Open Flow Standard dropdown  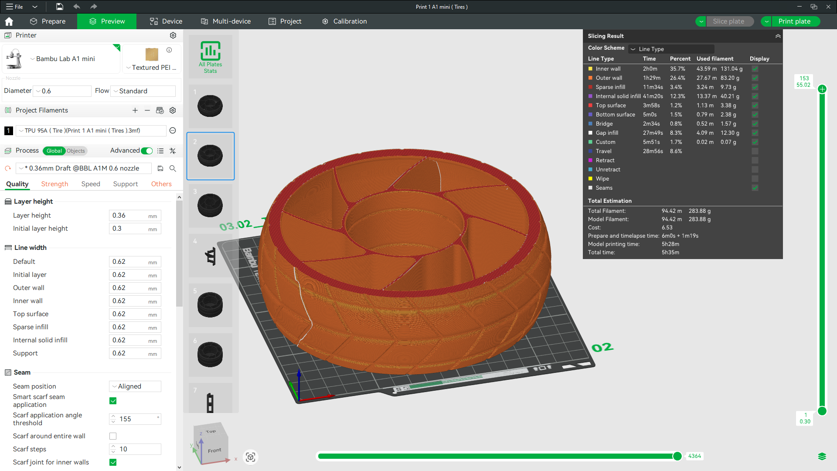143,91
